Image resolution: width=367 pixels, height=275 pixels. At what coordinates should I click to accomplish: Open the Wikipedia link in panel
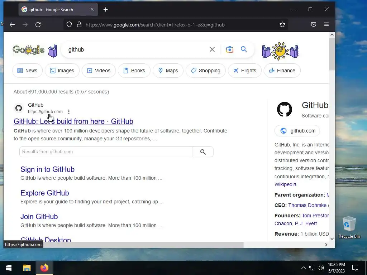coord(285,184)
